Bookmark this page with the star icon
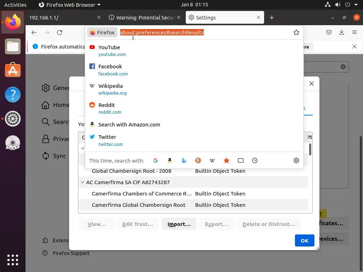Screen dimensions: 363x272 296,32
